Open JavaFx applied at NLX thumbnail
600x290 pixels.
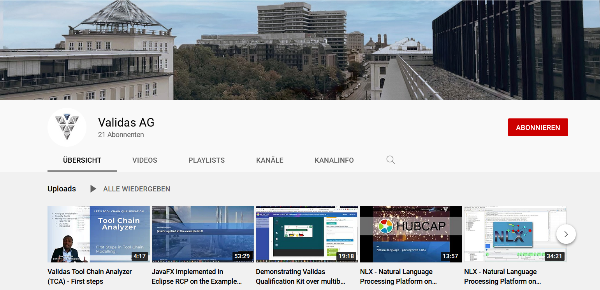[203, 234]
